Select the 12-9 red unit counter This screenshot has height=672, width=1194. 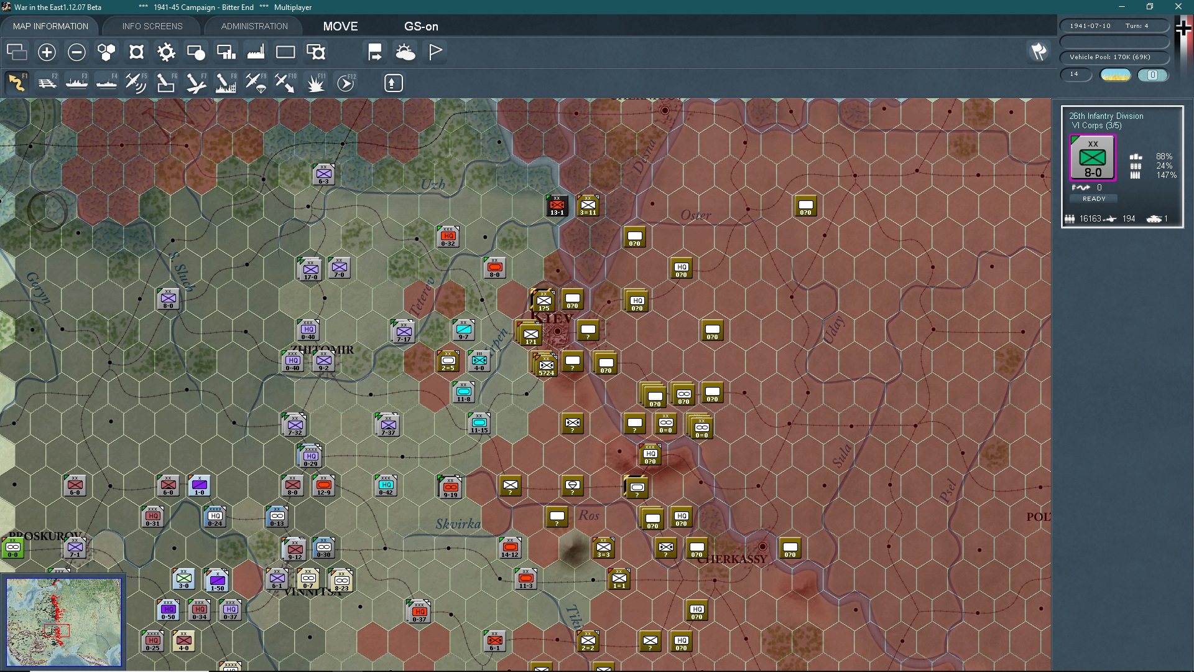[x=323, y=485]
